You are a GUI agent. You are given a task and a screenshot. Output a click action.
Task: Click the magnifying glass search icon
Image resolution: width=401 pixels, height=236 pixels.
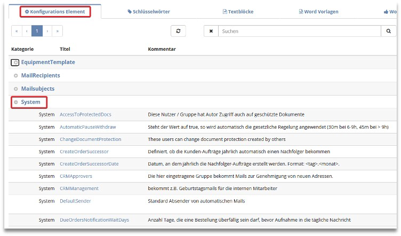tap(389, 32)
